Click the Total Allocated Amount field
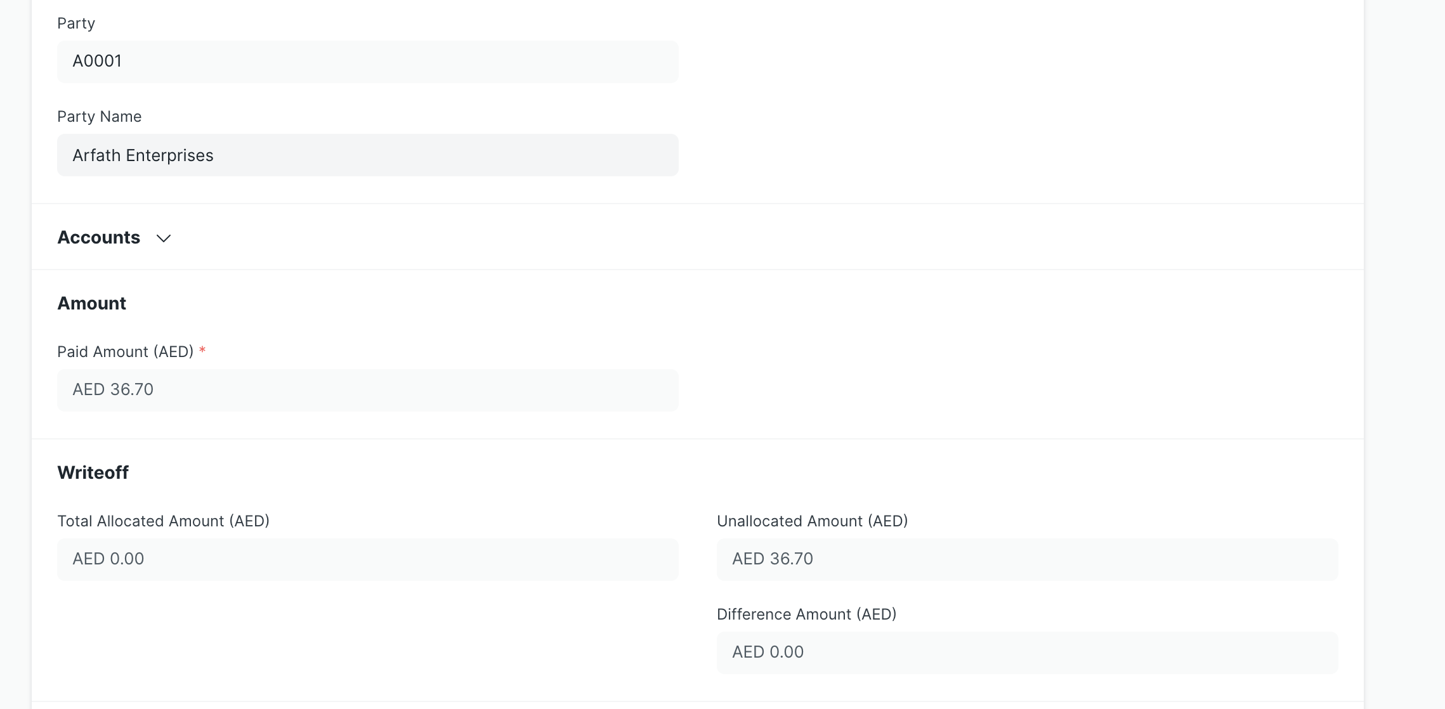Screen dimensions: 1445x709 pos(368,559)
